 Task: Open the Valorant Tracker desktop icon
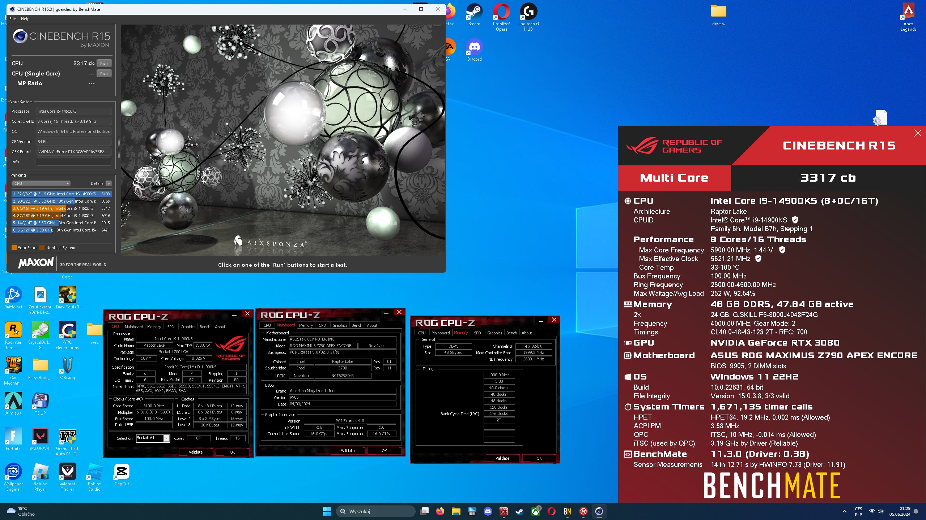point(67,477)
